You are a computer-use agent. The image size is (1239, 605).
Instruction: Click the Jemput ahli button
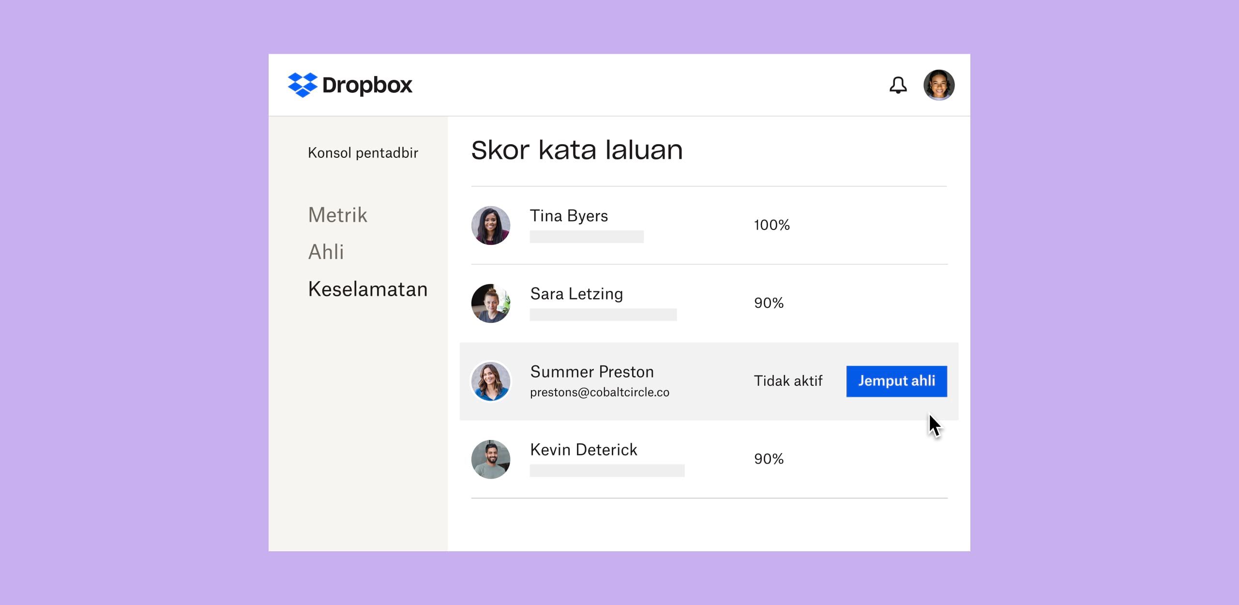[x=896, y=381]
